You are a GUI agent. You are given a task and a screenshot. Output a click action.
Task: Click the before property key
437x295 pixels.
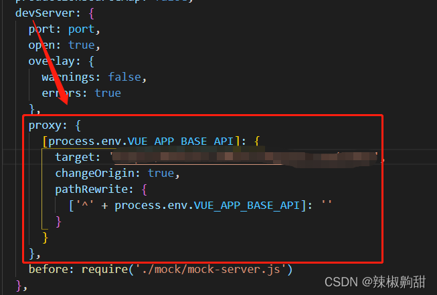tap(48, 270)
